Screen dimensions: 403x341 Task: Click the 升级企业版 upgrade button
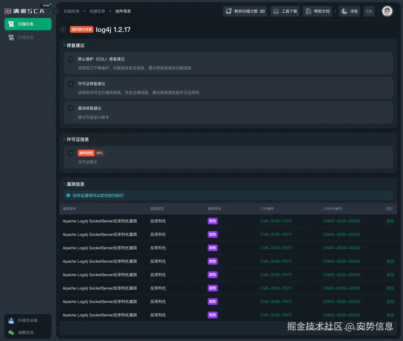click(28, 320)
